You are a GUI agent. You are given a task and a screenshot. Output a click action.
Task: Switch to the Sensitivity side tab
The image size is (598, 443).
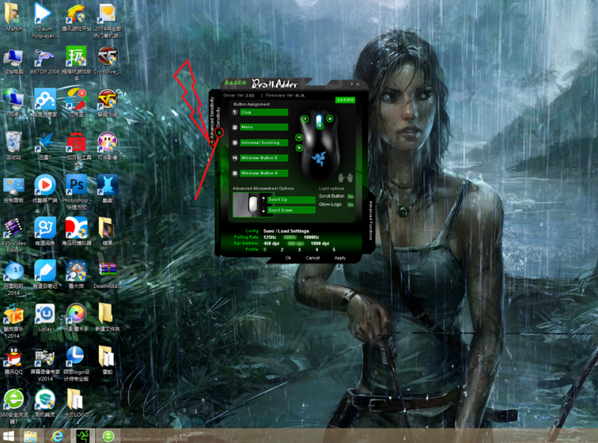219,119
